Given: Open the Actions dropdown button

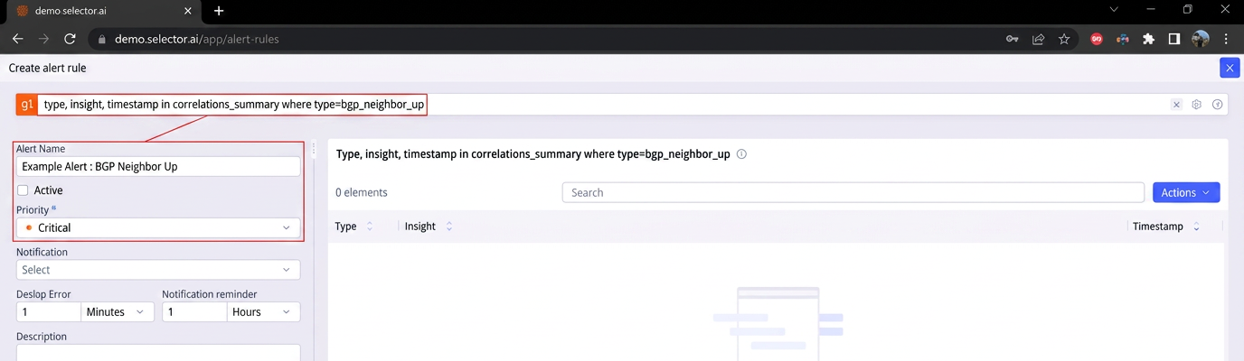Looking at the screenshot, I should pos(1186,192).
